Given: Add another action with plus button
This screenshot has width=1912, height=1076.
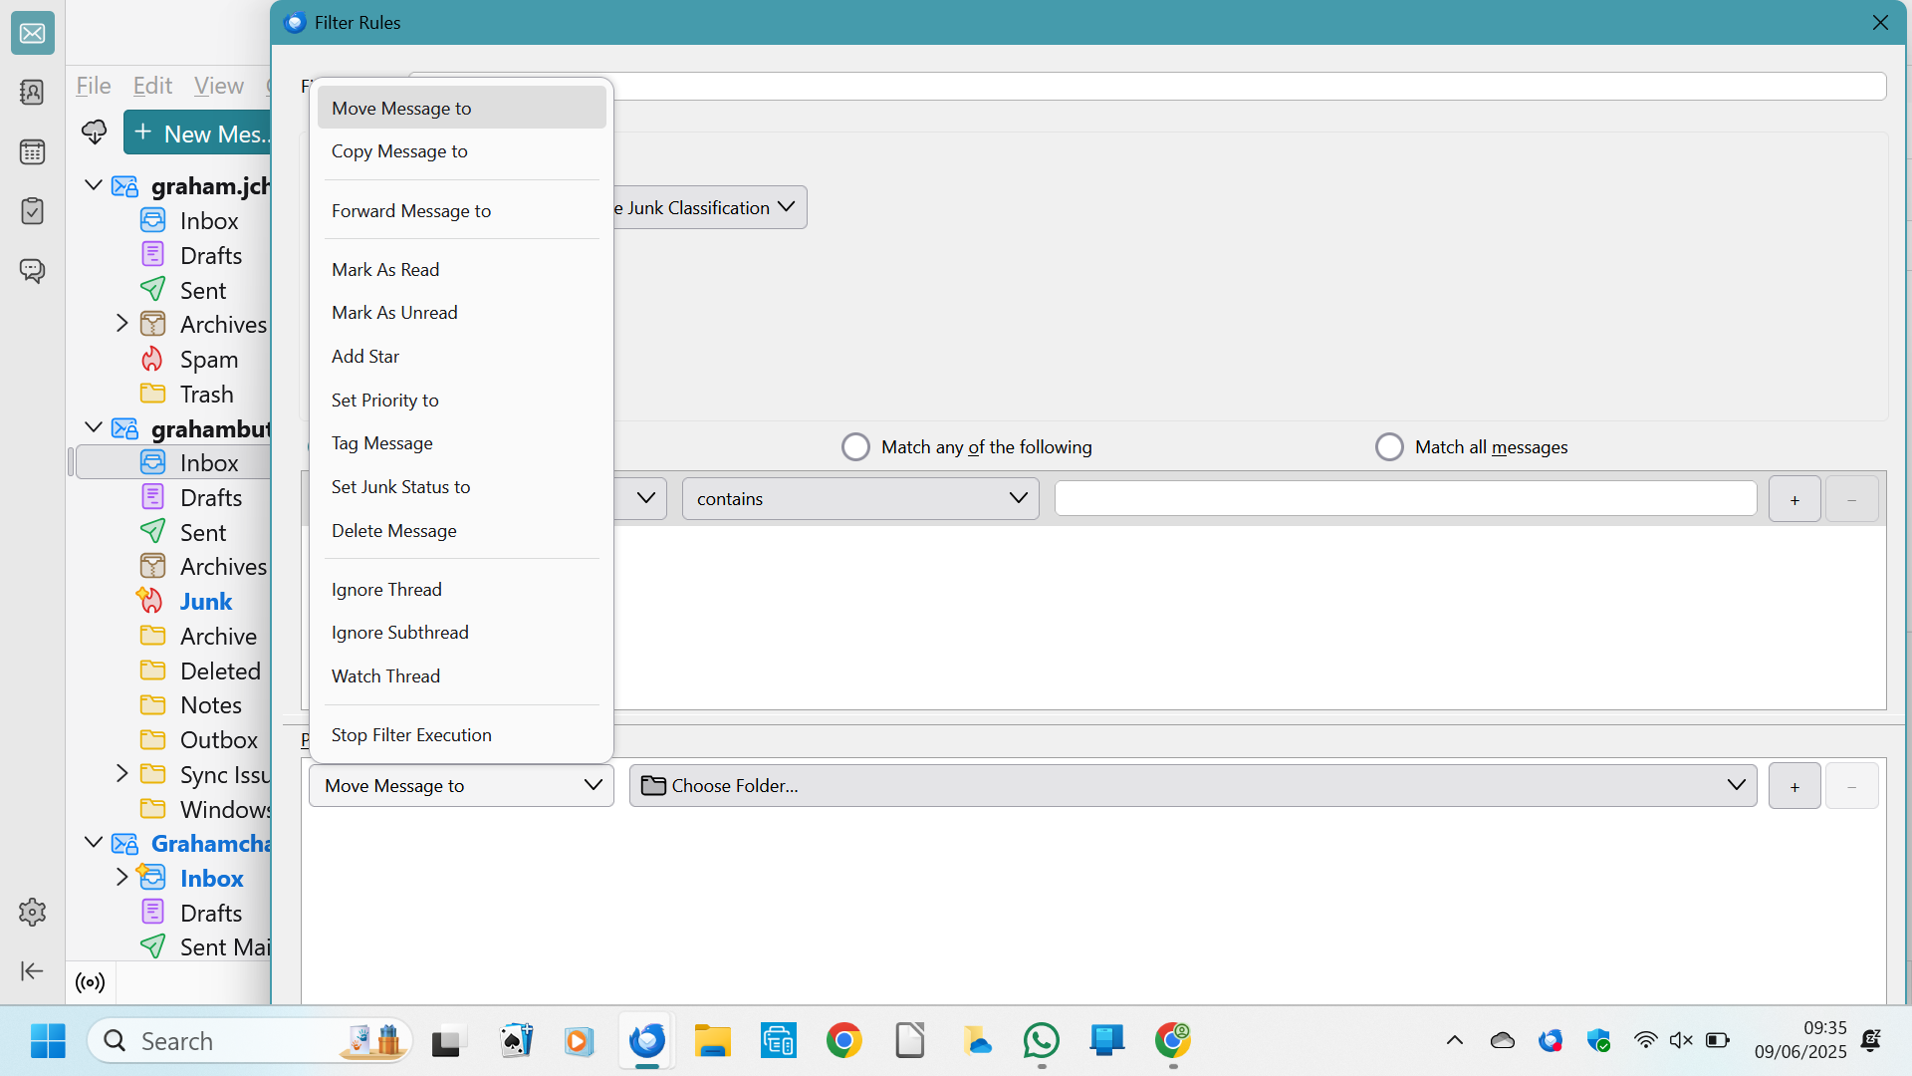Looking at the screenshot, I should tap(1794, 787).
